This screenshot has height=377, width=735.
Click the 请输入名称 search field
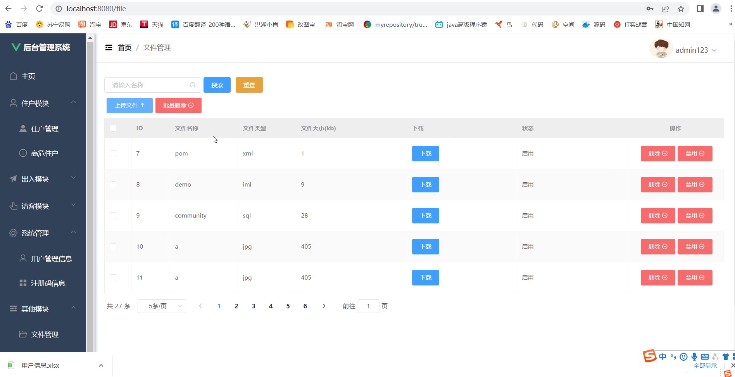point(153,85)
